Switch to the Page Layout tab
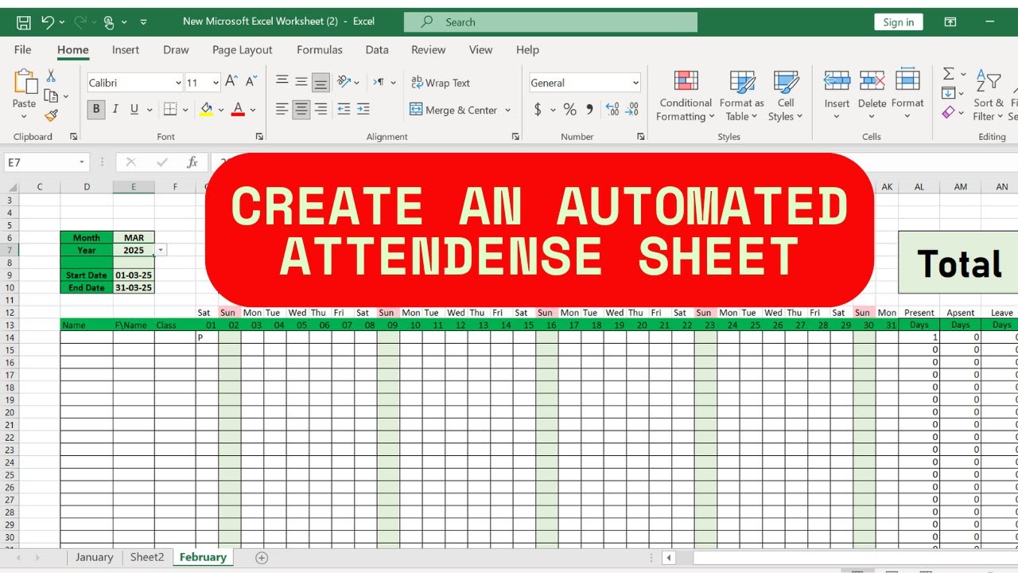Screen dimensions: 1018x573 (x=243, y=49)
